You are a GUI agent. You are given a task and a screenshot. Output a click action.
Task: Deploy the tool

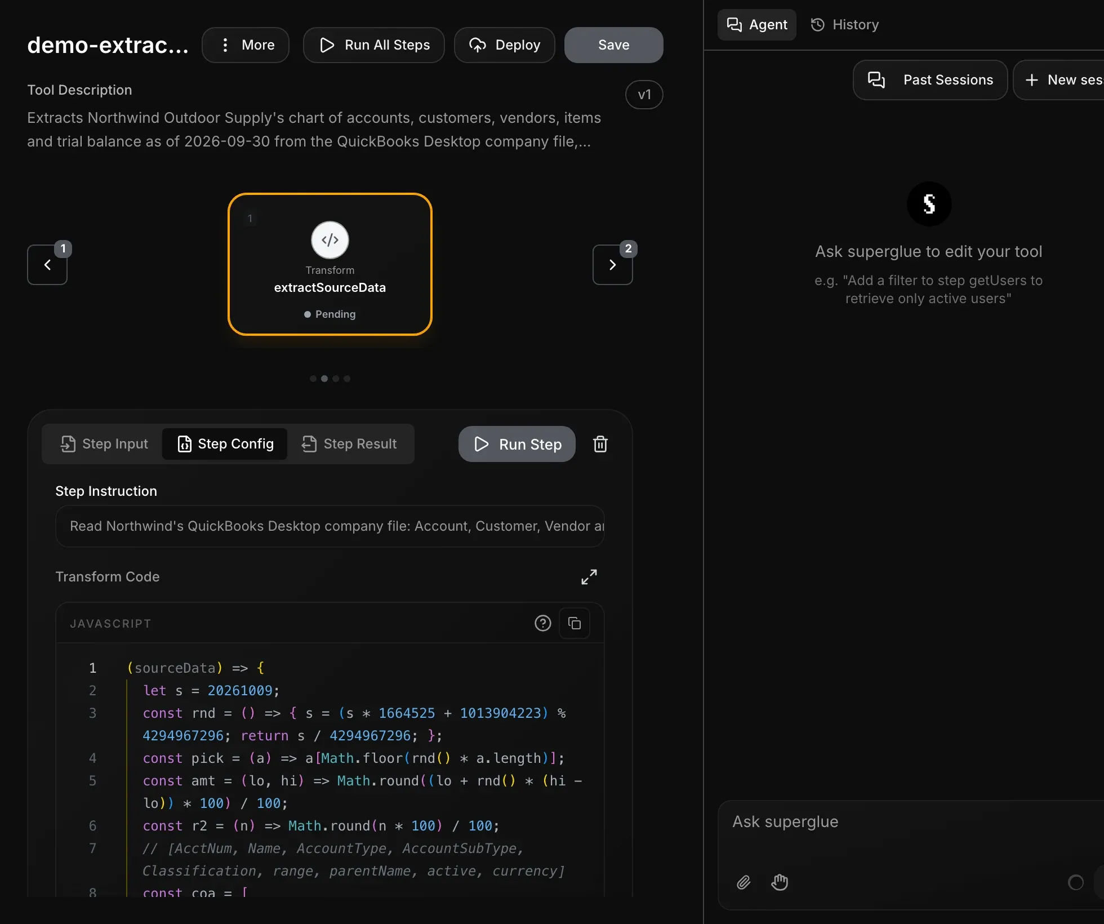click(505, 45)
